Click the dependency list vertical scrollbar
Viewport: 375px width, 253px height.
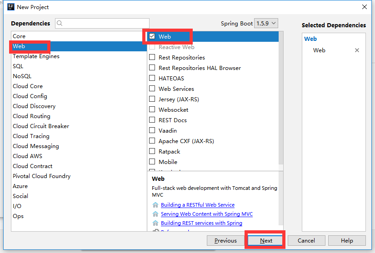[281, 98]
